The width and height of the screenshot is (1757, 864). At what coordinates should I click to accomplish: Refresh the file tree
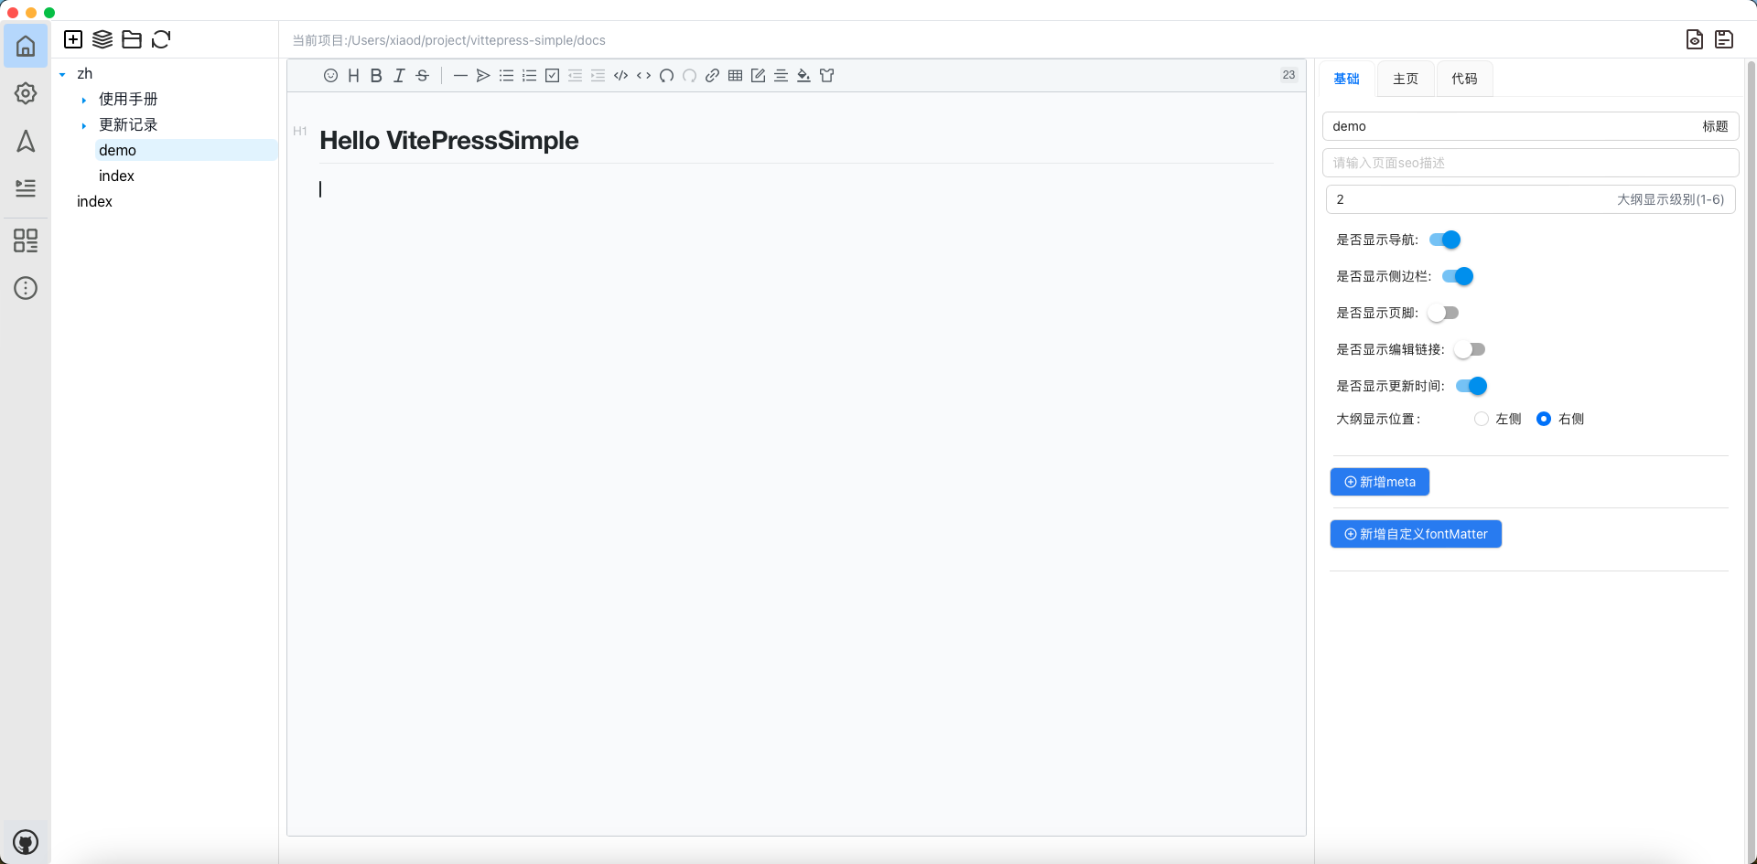click(x=161, y=39)
